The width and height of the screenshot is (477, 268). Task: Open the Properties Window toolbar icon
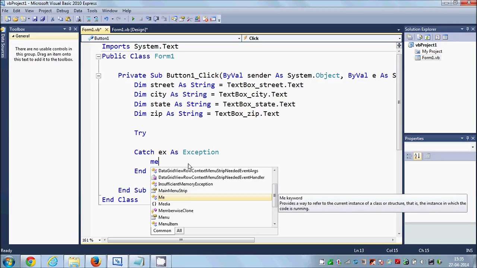(x=182, y=19)
